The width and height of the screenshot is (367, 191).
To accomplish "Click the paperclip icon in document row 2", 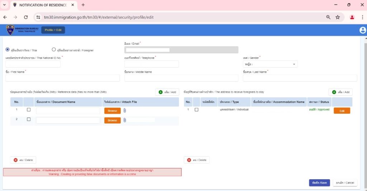I will [x=125, y=120].
